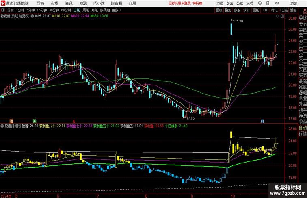307x198 pixels.
Task: Open the 问小达 menu
Action: coord(99,3)
